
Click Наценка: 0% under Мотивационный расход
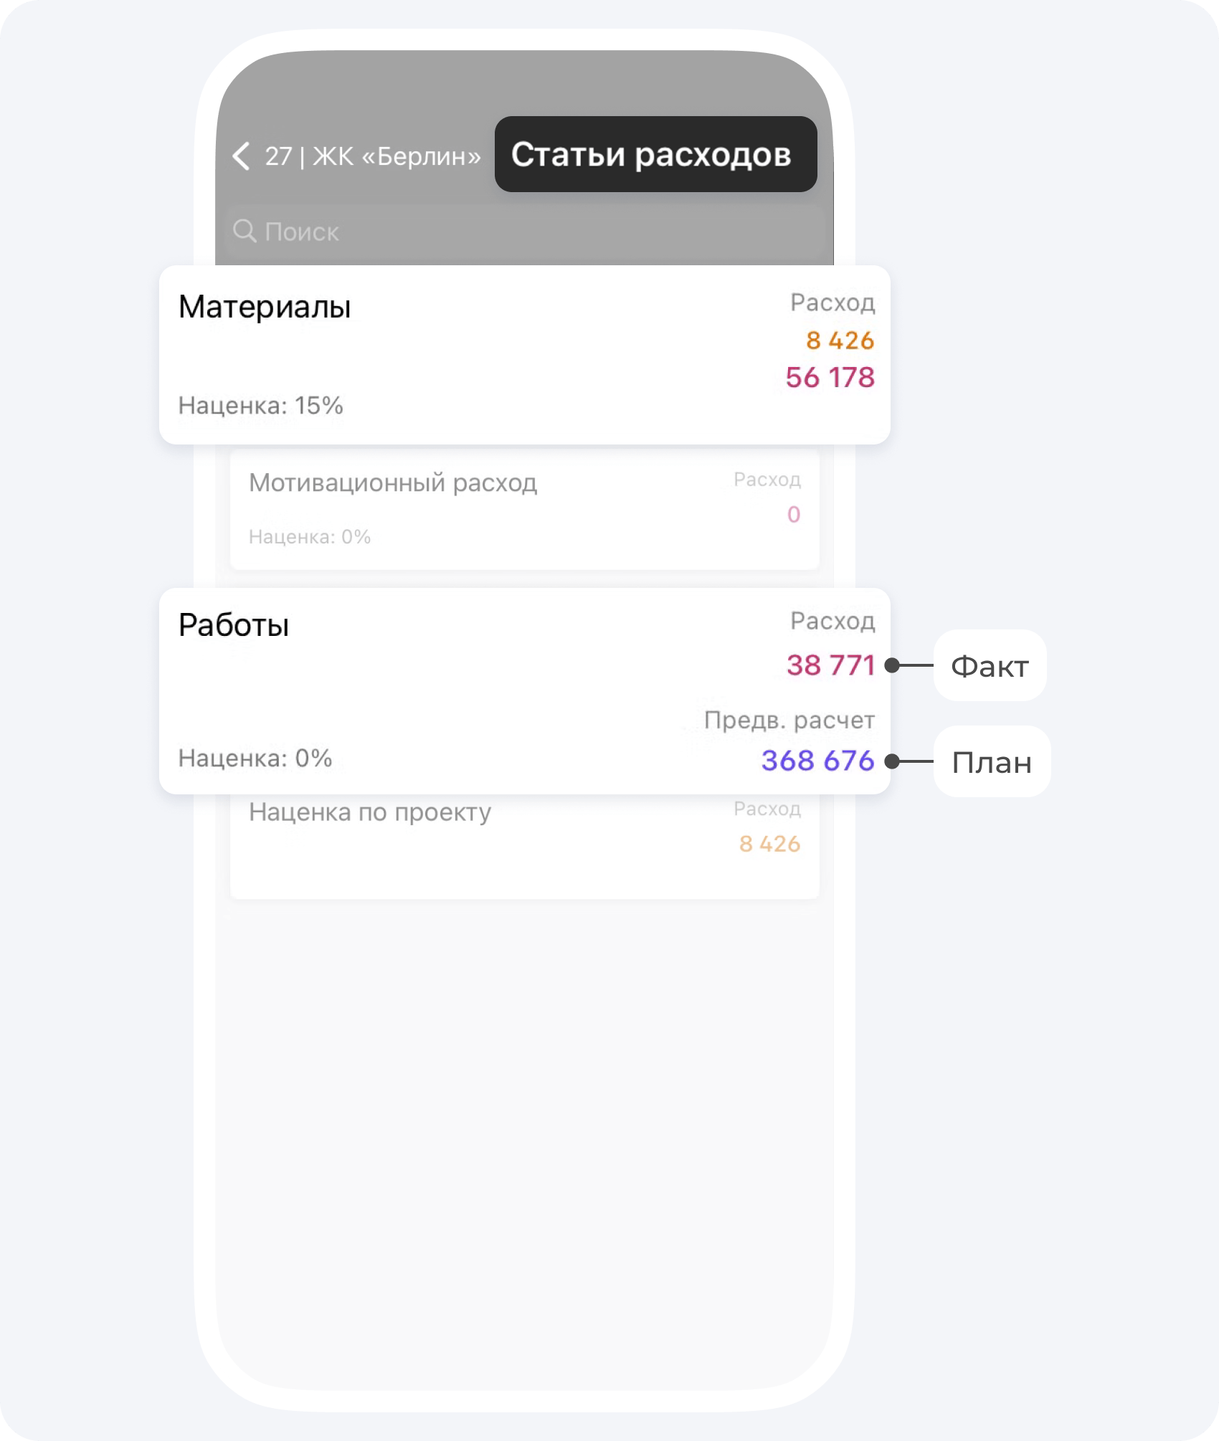coord(310,537)
